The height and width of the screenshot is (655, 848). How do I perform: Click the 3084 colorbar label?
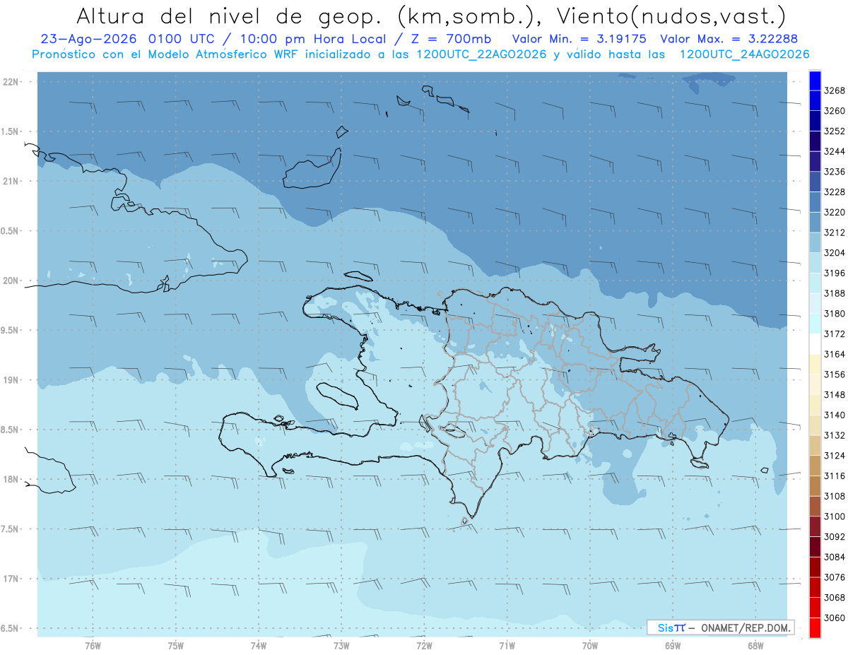click(x=835, y=557)
